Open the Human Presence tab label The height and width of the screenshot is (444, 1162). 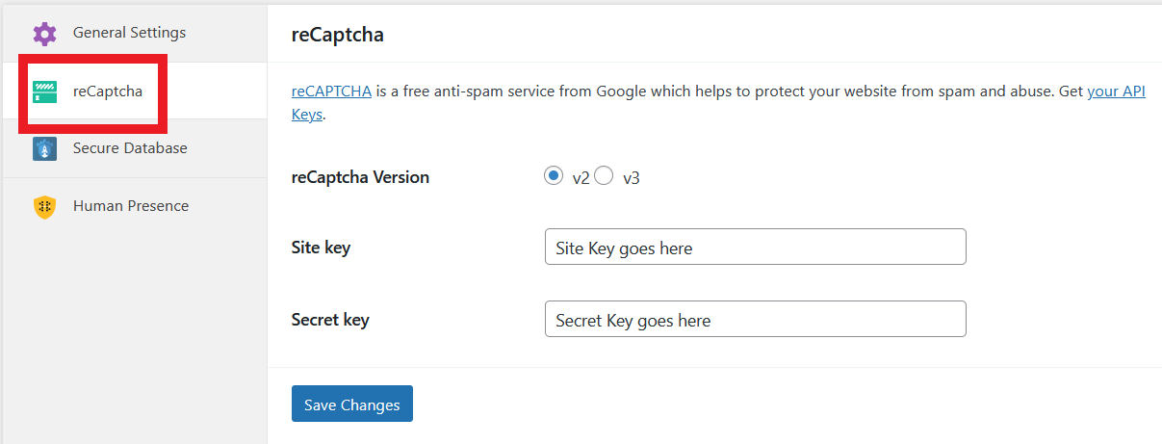(x=131, y=206)
